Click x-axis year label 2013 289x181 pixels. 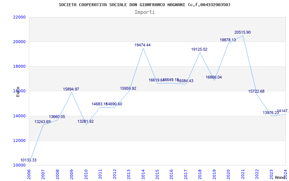tap(129, 174)
